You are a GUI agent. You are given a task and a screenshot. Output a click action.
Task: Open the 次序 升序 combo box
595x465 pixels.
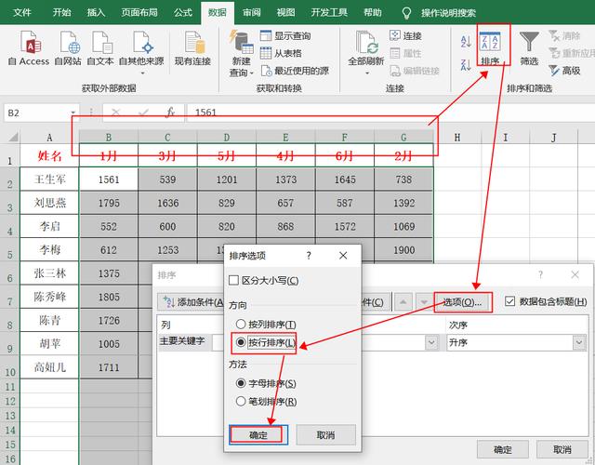click(515, 342)
